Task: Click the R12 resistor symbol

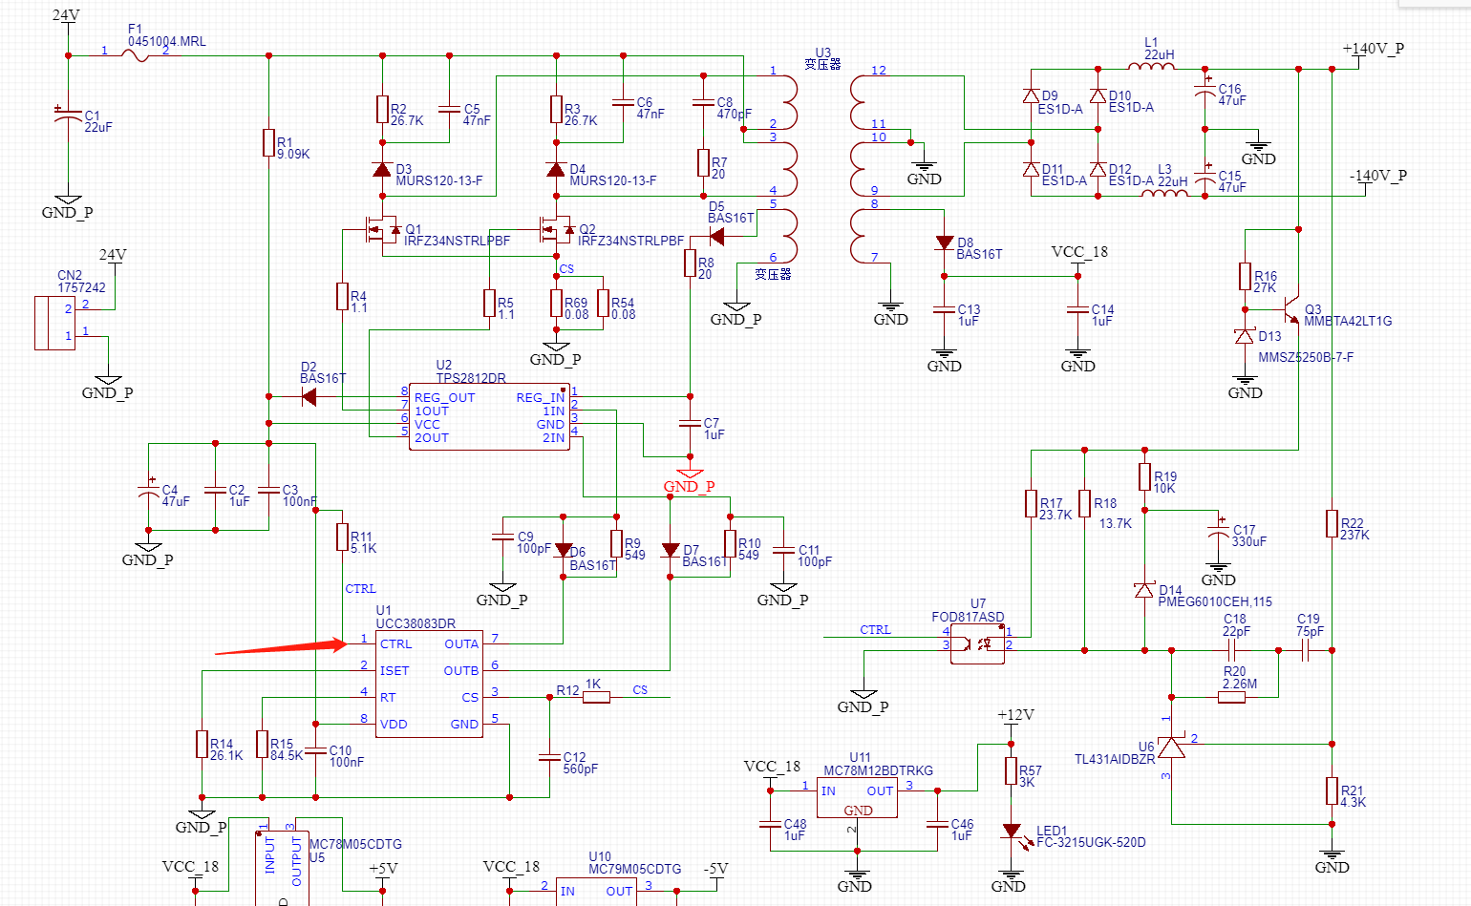Action: click(x=596, y=698)
